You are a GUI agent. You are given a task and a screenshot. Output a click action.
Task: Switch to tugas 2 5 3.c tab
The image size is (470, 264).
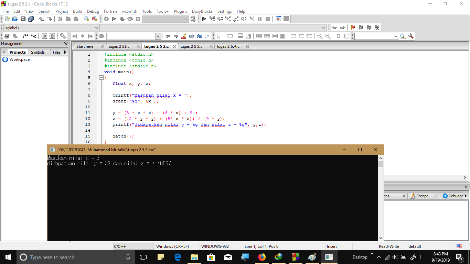(191, 46)
